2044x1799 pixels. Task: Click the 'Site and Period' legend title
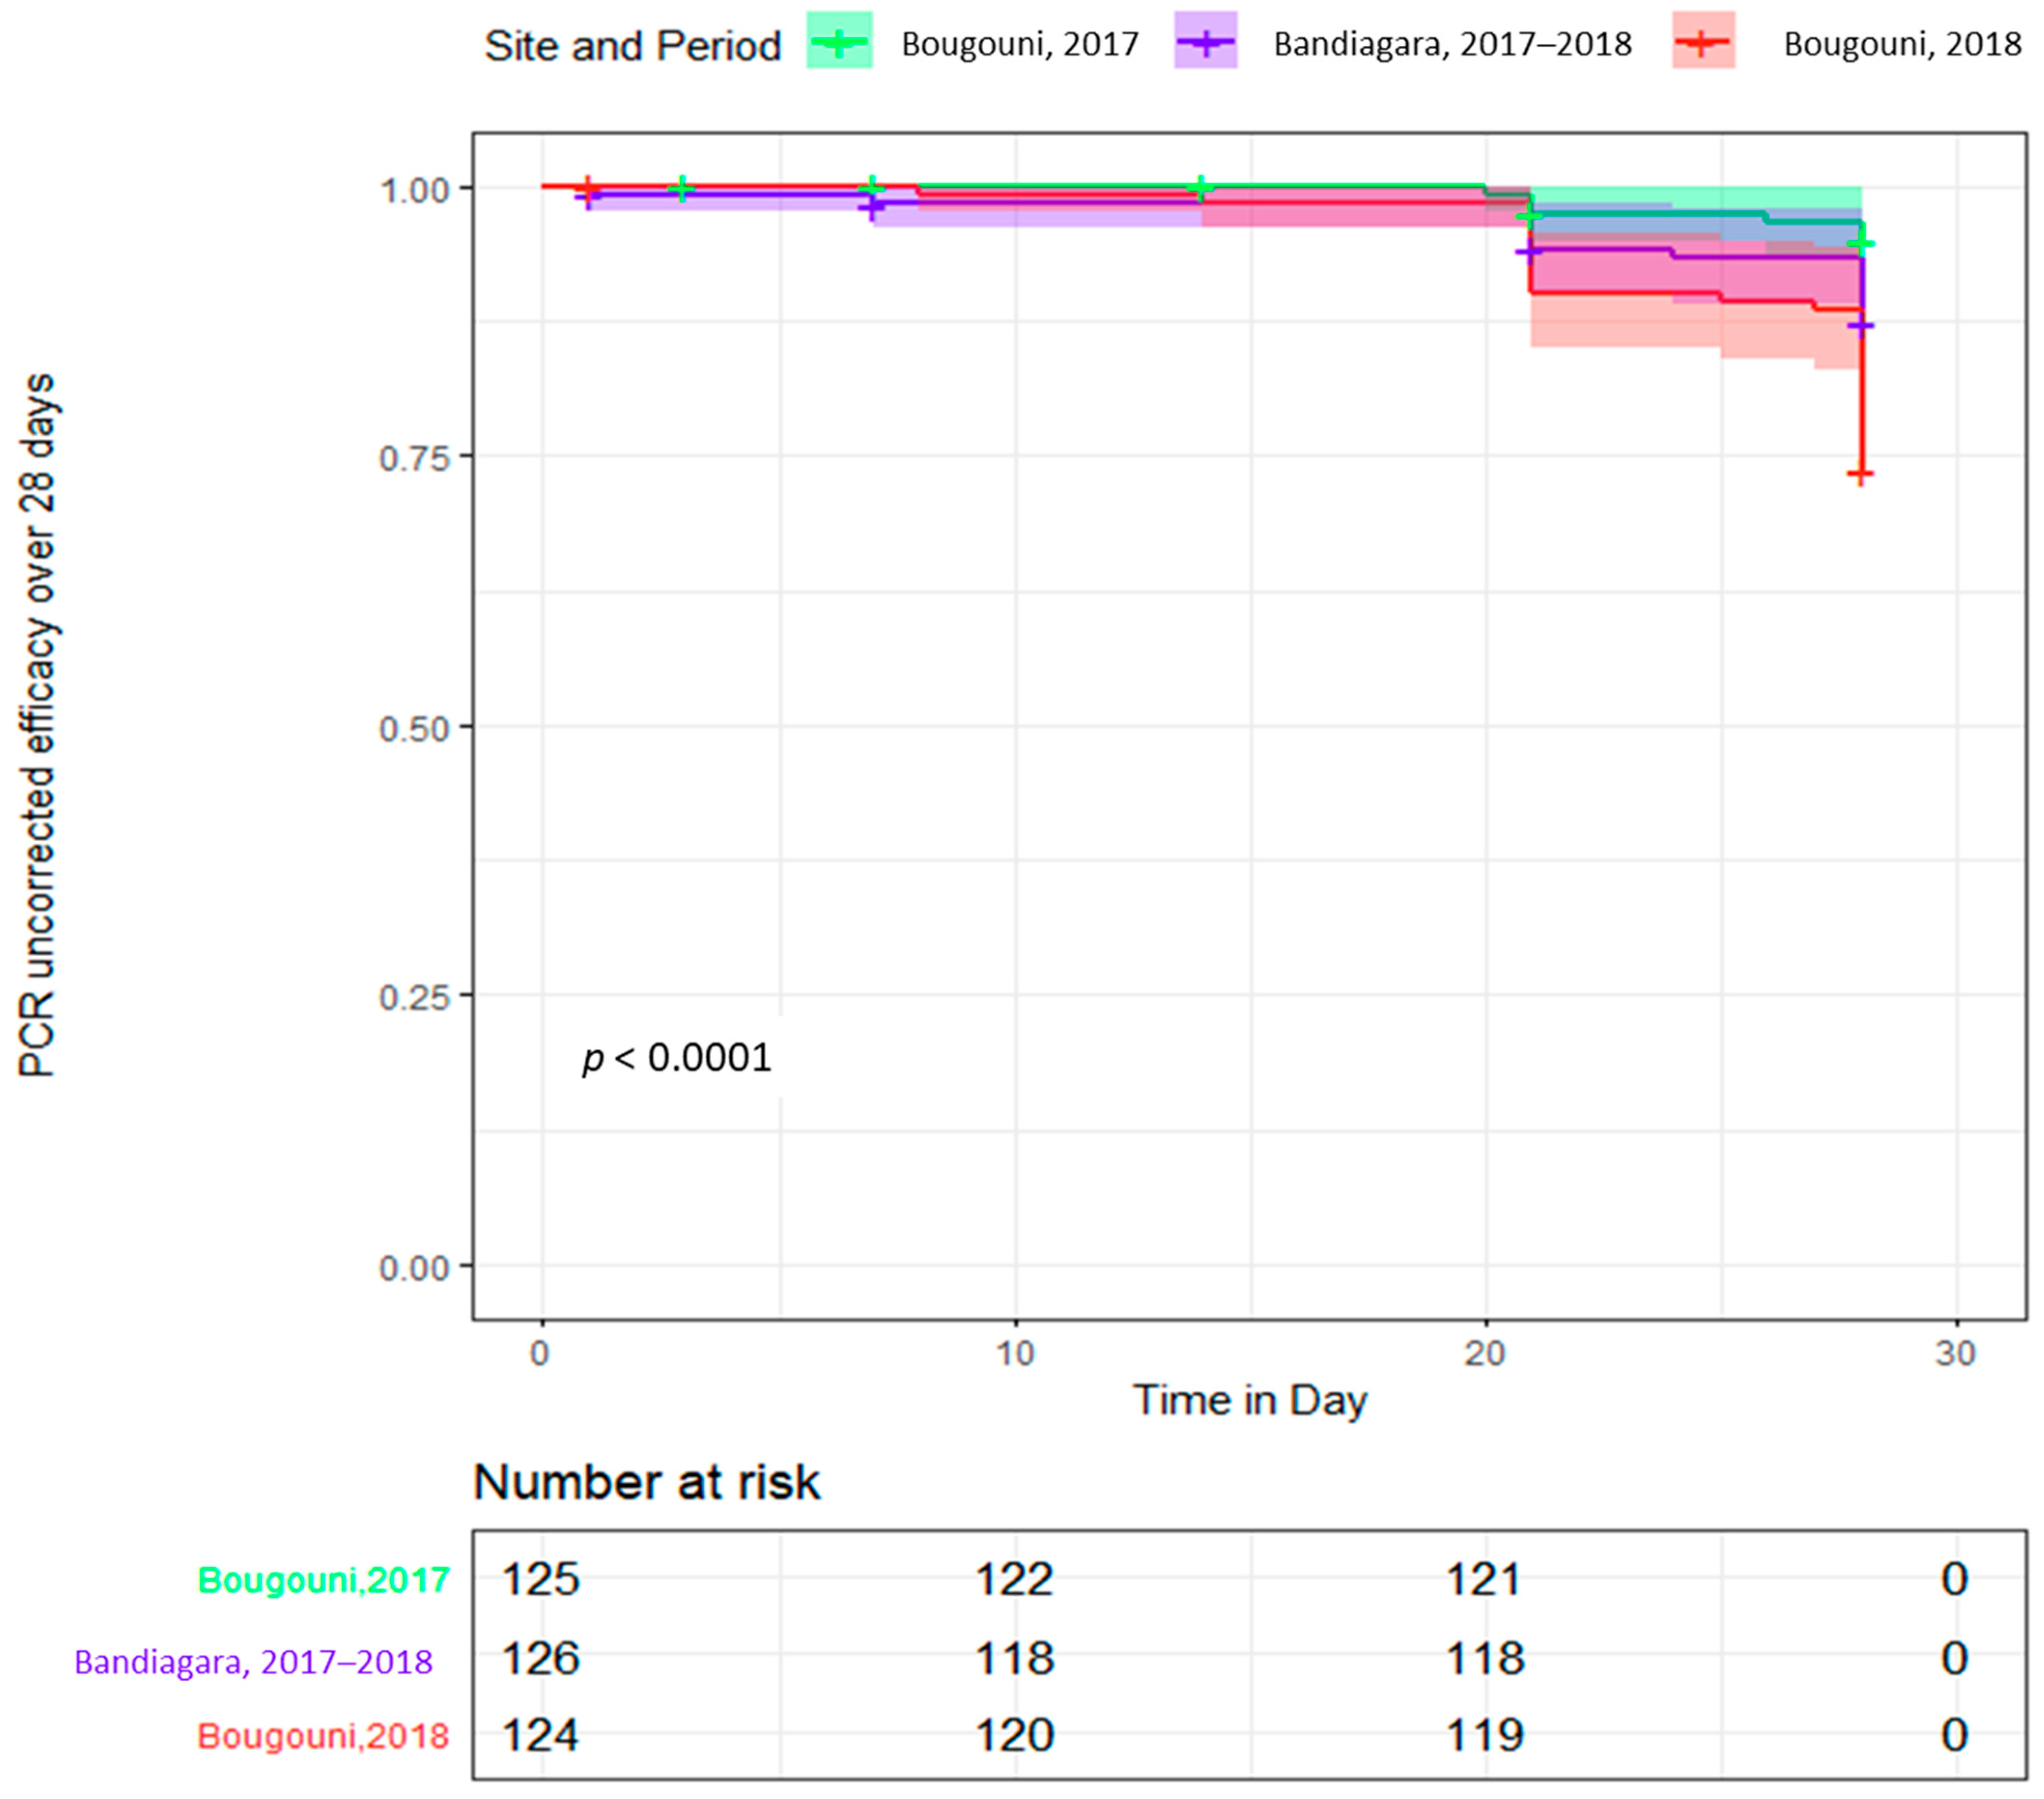coord(632,46)
